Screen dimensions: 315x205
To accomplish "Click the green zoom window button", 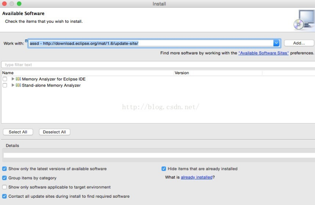I will tap(19, 3).
